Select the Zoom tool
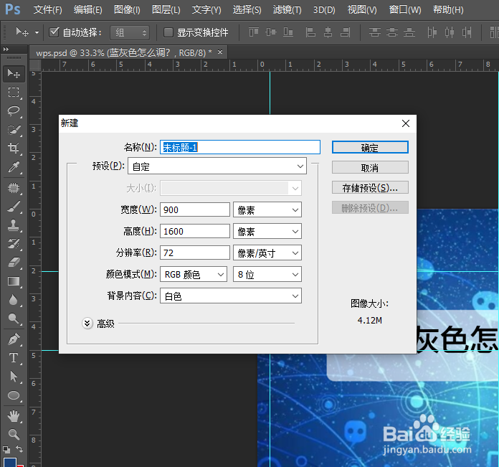 pos(14,435)
